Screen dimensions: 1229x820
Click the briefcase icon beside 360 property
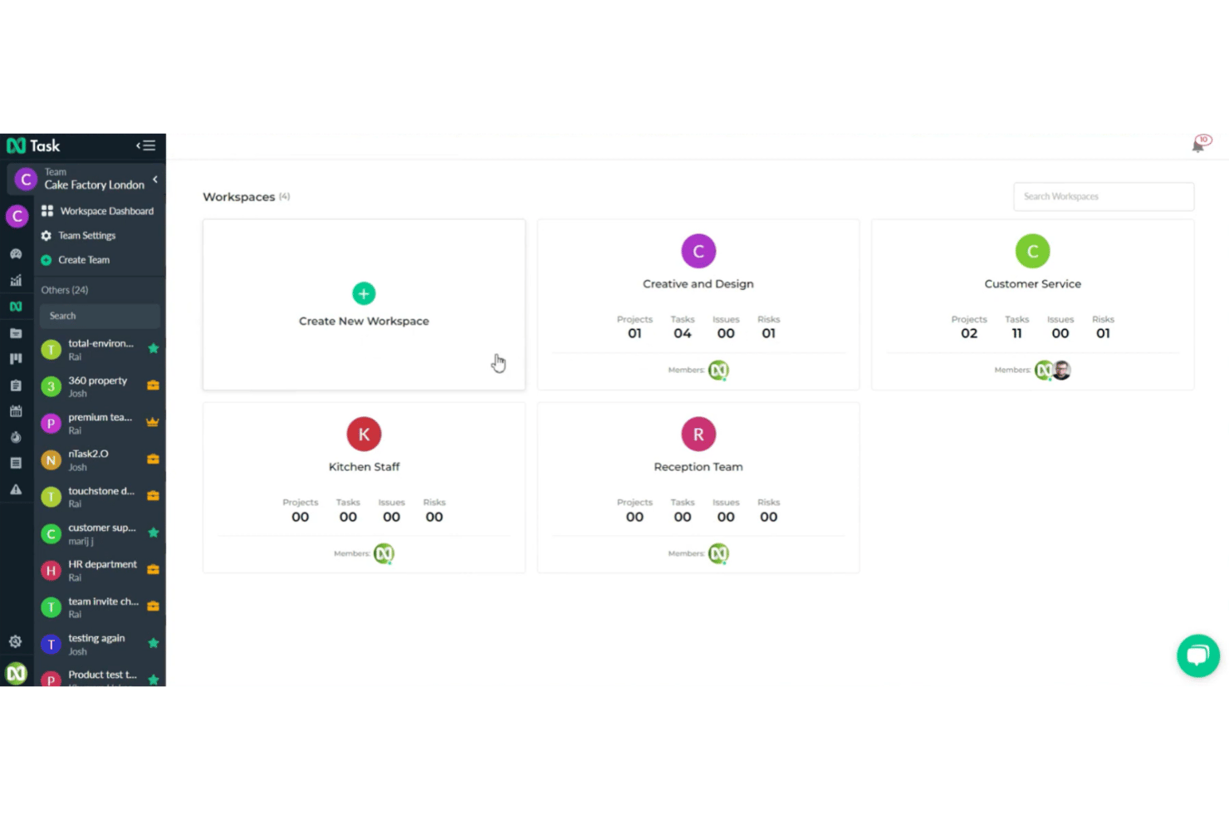(x=153, y=385)
